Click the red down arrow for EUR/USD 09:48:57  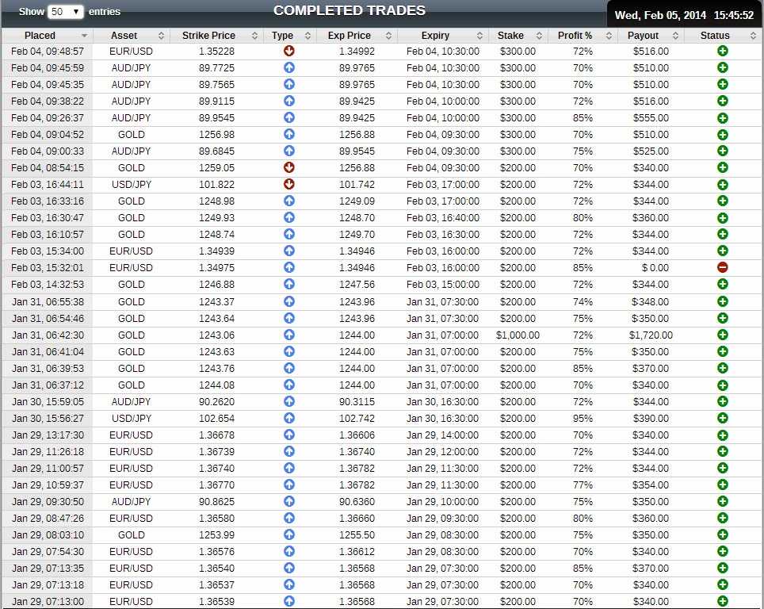tap(289, 51)
